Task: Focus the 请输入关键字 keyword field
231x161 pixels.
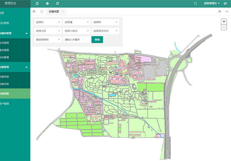Action: click(x=76, y=39)
